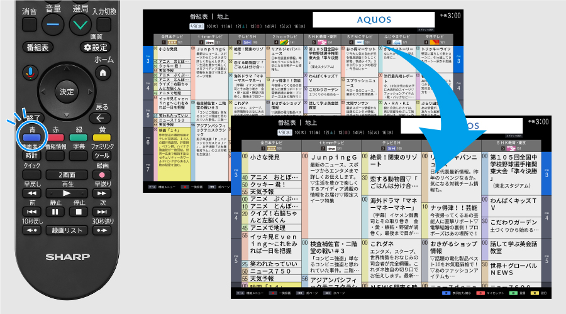Tap the 終了 exit button
Viewport: 566px width, 314px height.
pos(35,117)
